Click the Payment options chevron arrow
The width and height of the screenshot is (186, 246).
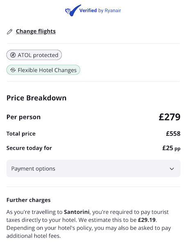(x=172, y=169)
